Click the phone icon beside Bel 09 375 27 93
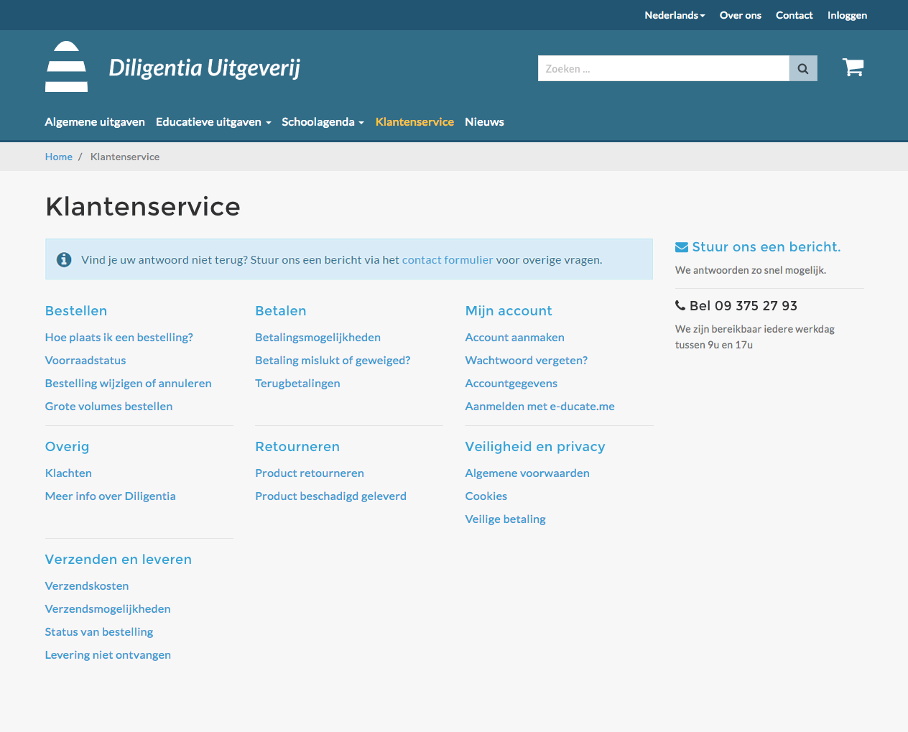This screenshot has width=908, height=732. 680,305
